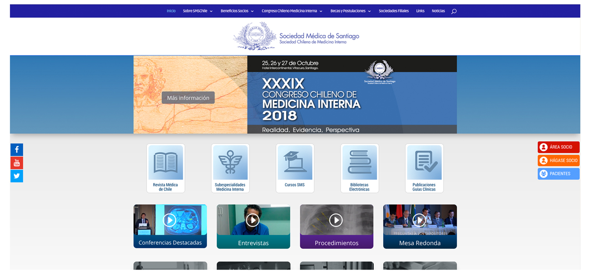Open Revista Médica de Chile book icon
The width and height of the screenshot is (591, 275).
pos(165,163)
